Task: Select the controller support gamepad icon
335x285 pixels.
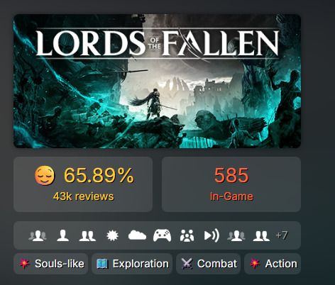Action: [x=162, y=235]
